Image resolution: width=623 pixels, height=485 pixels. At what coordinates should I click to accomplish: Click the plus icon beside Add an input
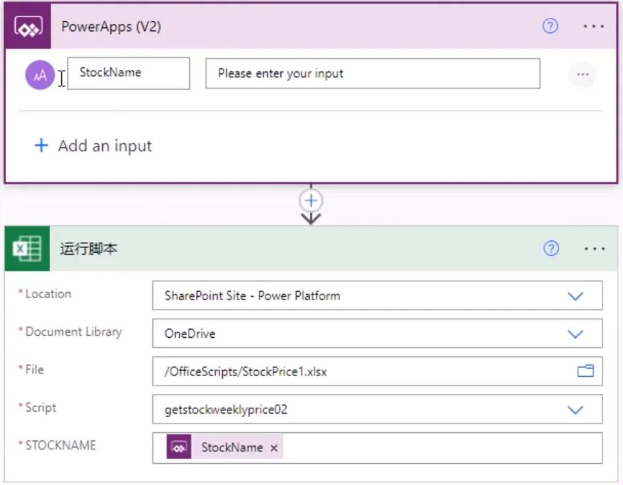tap(41, 146)
